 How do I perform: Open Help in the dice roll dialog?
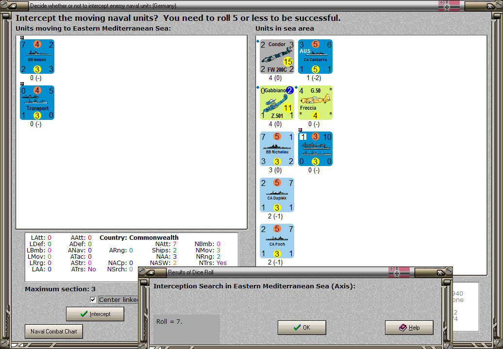409,328
